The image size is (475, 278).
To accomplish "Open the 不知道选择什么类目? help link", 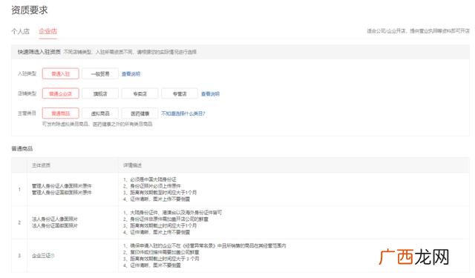I will (x=183, y=113).
